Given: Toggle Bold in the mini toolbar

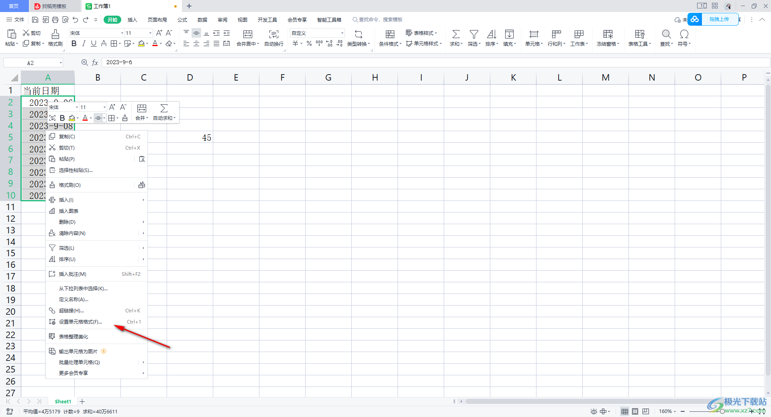Looking at the screenshot, I should [62, 118].
